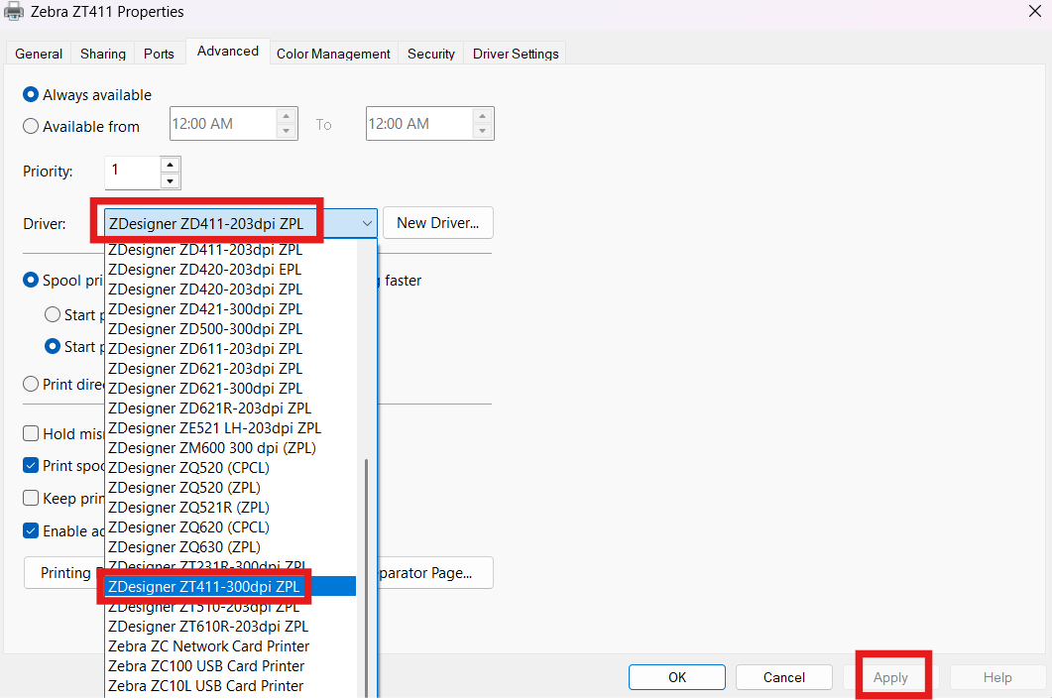Select the first Start printing radio option under Spool
Screen dimensions: 1052x700
52,314
